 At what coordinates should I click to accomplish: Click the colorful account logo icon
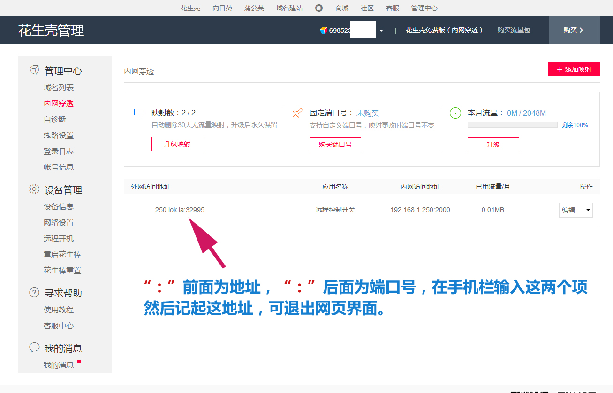323,30
